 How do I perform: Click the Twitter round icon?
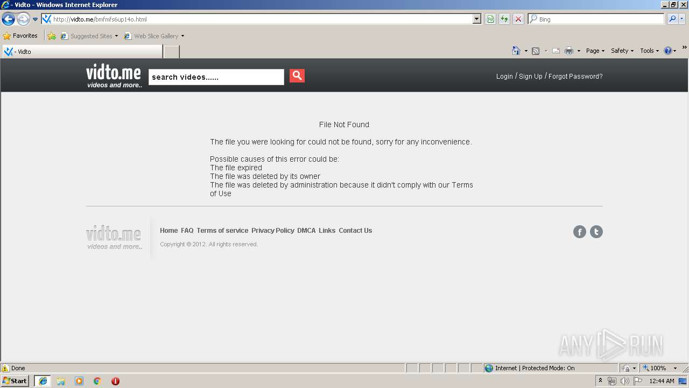pyautogui.click(x=596, y=232)
